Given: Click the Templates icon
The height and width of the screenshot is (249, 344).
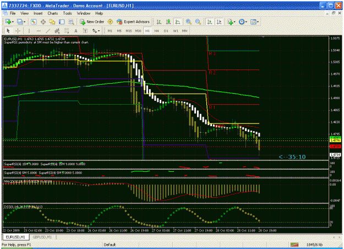Looking at the screenshot, I should coord(253,21).
